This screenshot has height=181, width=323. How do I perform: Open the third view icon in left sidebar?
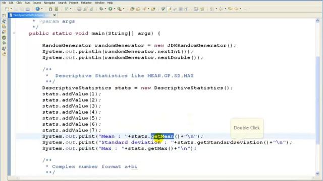(x=4, y=32)
